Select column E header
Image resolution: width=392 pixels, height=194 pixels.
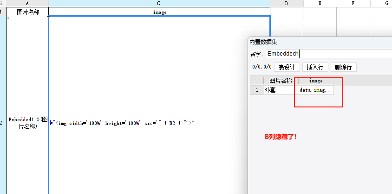coord(320,3)
